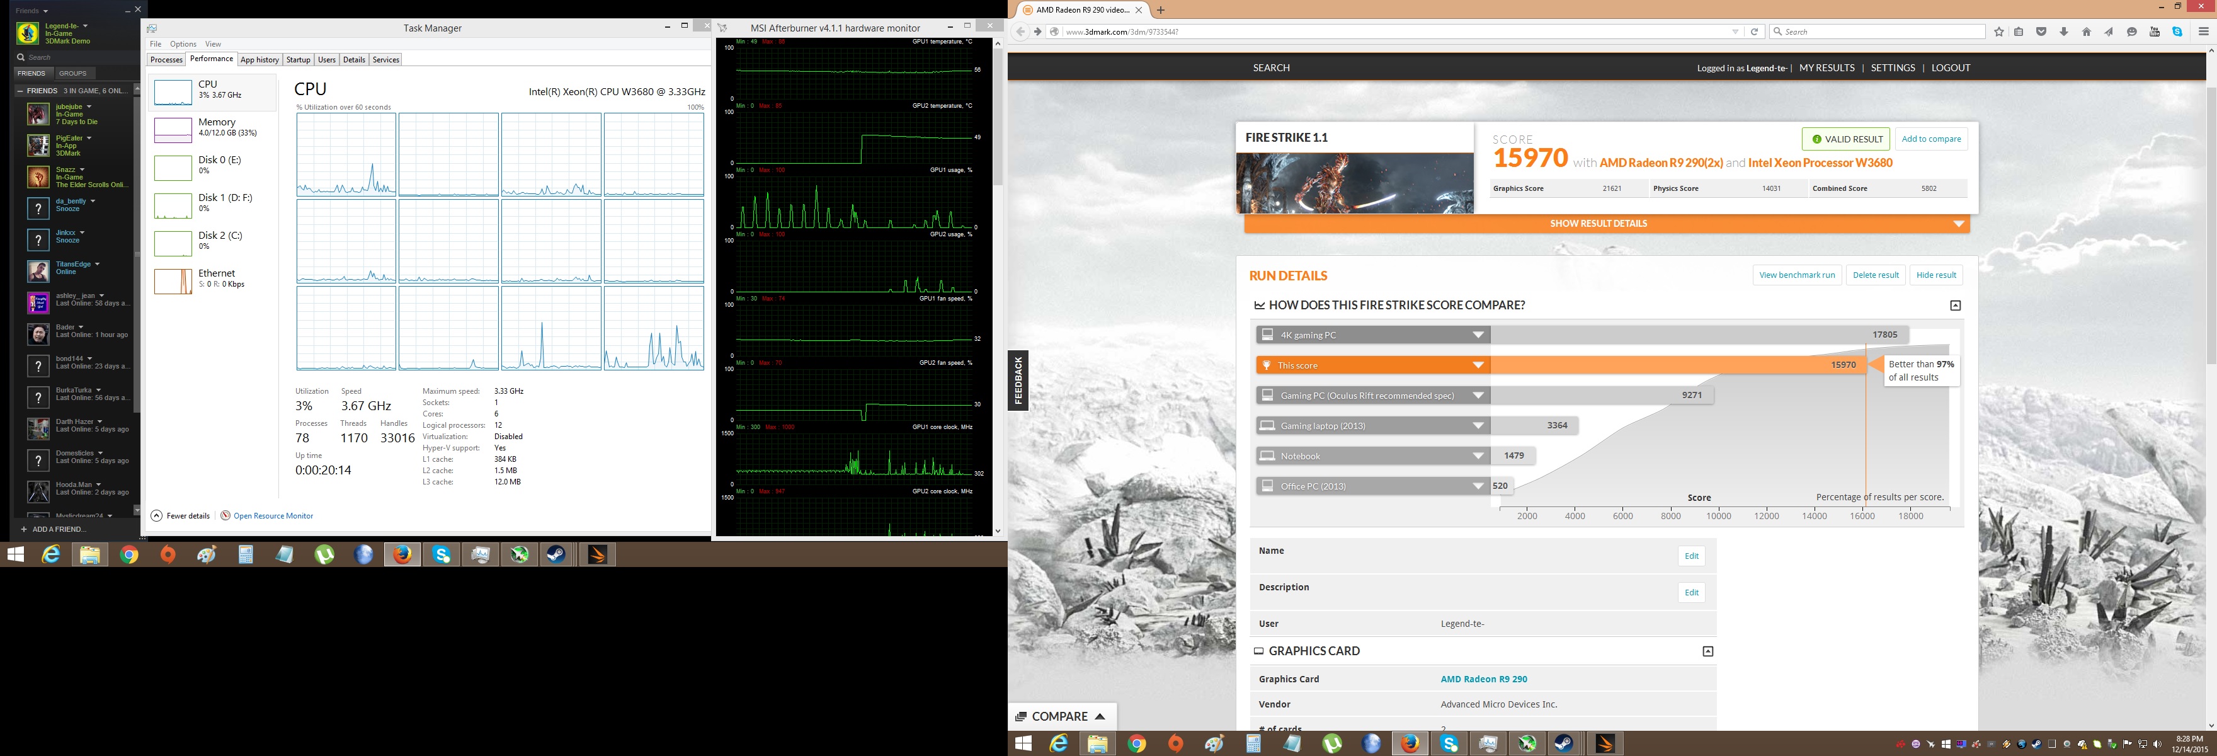Open Task Manager File menu
The width and height of the screenshot is (2217, 756).
pyautogui.click(x=156, y=44)
